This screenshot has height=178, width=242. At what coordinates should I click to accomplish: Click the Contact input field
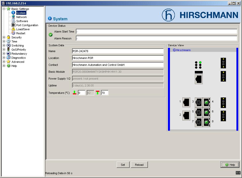[x=118, y=65]
